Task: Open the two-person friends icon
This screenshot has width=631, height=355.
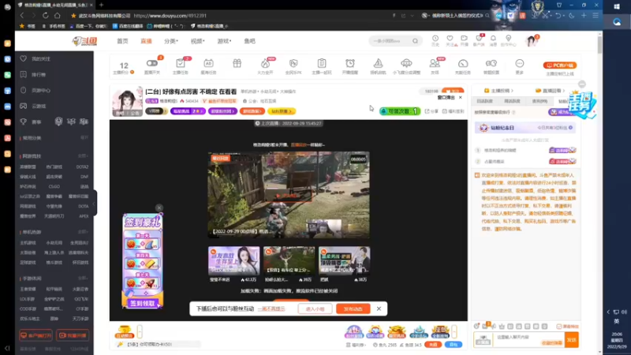Action: click(x=435, y=63)
